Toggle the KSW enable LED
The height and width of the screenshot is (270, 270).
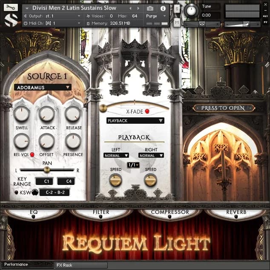[x=16, y=192]
